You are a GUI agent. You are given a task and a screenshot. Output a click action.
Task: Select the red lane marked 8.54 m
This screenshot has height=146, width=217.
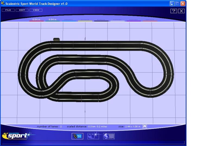point(36,20)
